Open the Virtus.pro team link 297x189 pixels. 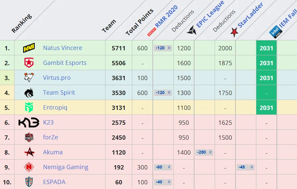click(x=57, y=78)
